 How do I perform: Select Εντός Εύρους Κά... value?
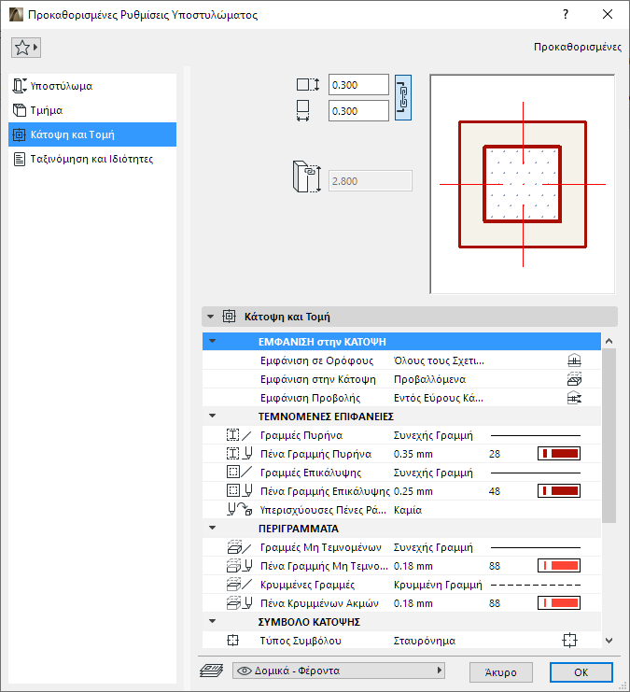pos(439,398)
